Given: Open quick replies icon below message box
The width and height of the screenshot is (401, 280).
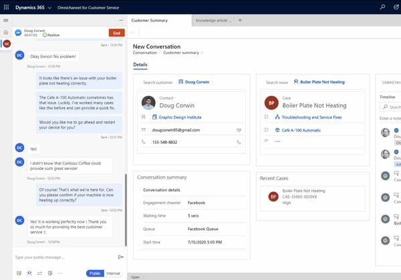Looking at the screenshot, I should click(x=19, y=273).
